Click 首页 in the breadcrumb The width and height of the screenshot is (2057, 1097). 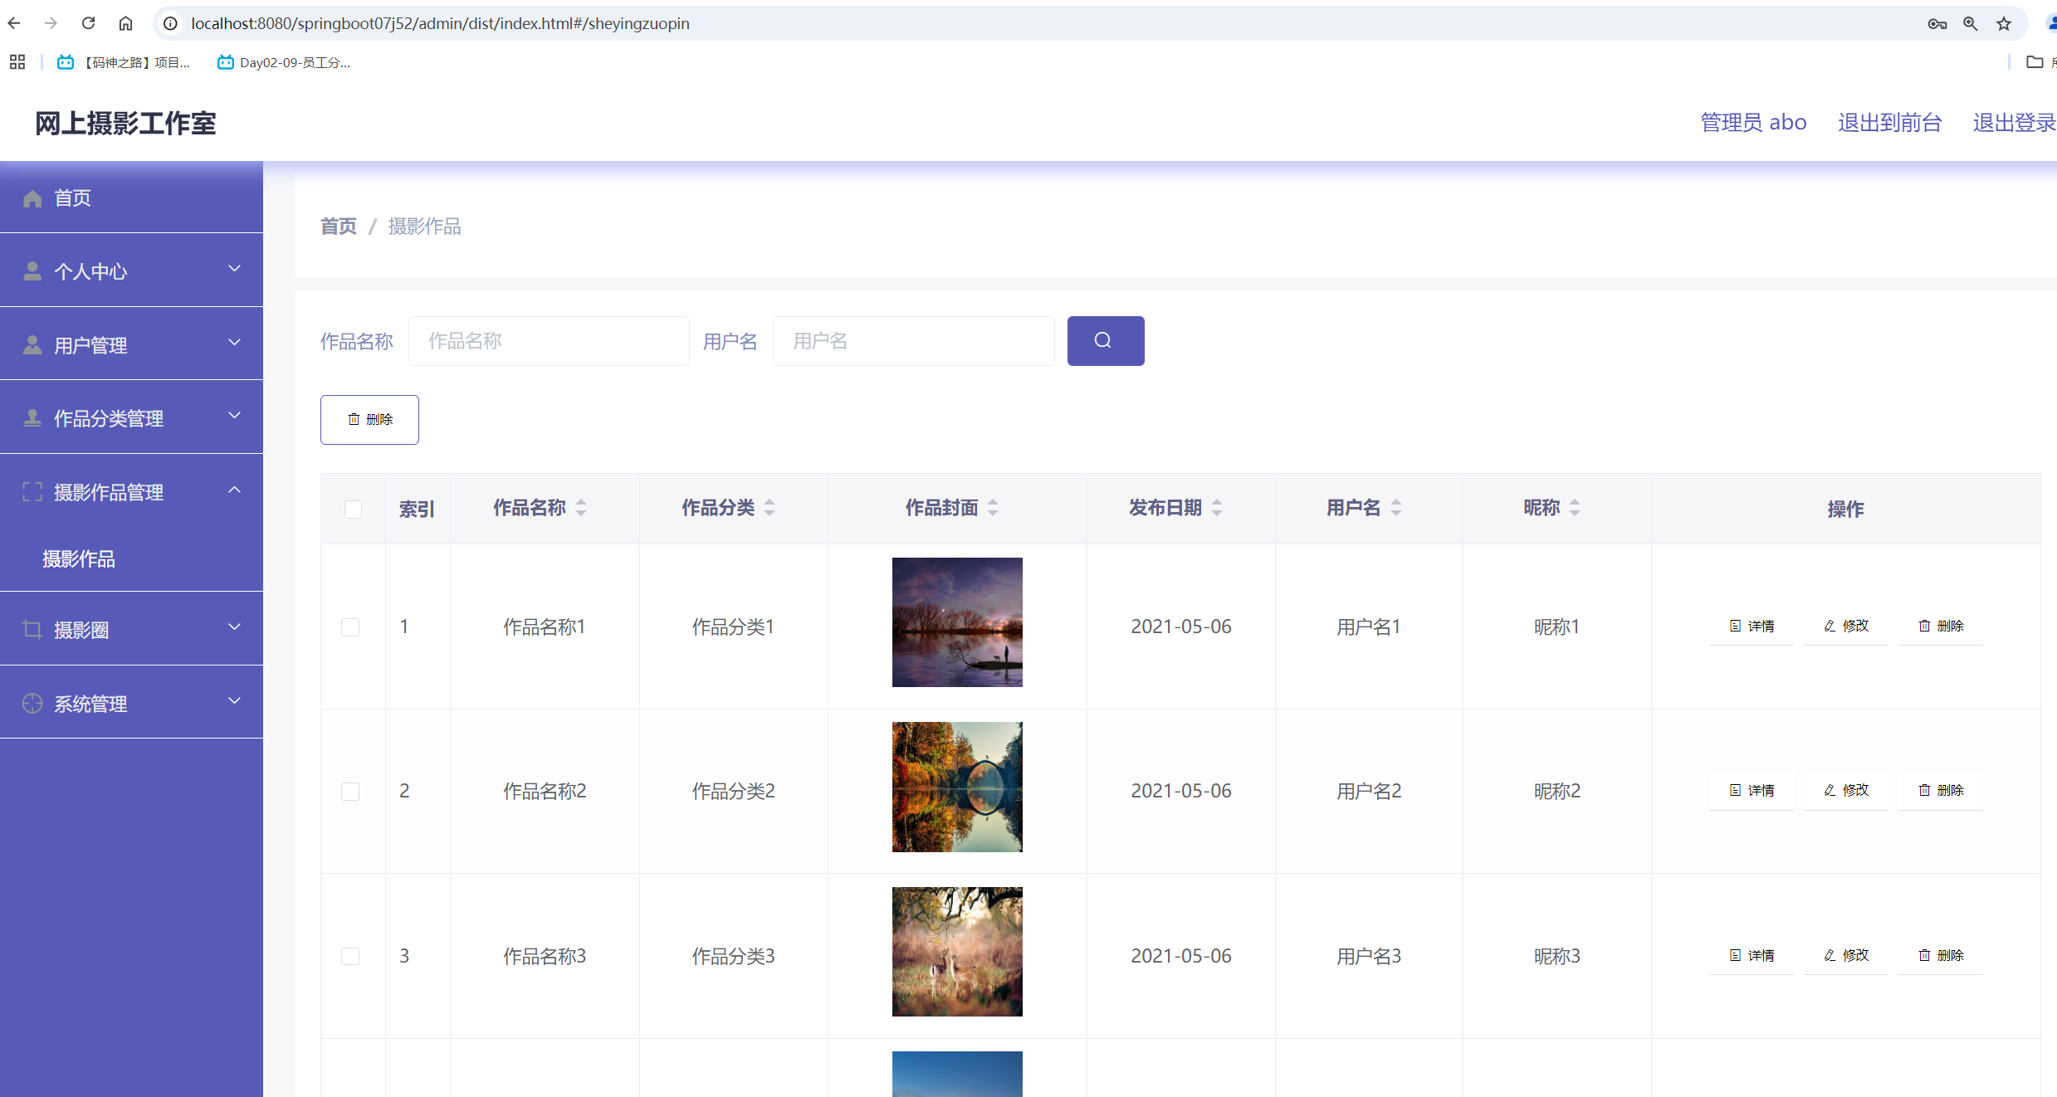click(x=337, y=226)
